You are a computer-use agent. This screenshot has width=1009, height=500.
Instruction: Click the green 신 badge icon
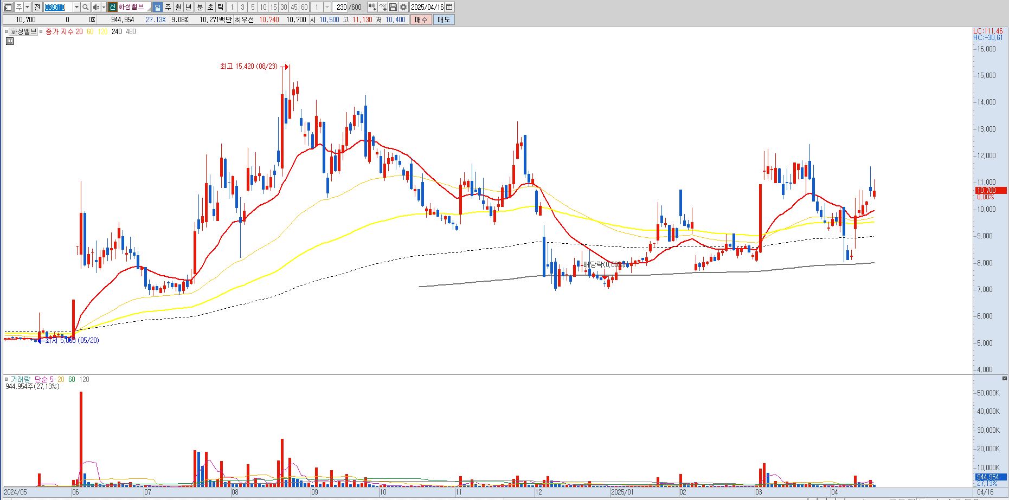[112, 7]
